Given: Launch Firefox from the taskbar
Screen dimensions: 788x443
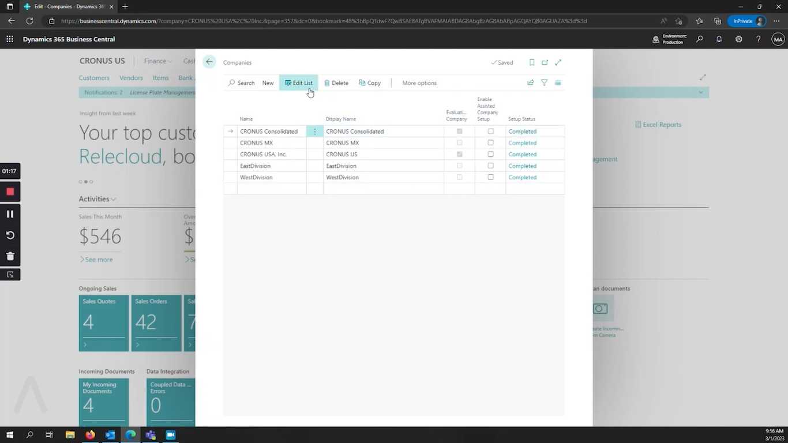Looking at the screenshot, I should 90,435.
